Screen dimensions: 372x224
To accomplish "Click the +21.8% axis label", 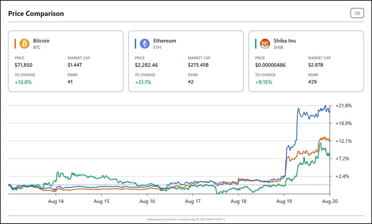I will 344,105.
